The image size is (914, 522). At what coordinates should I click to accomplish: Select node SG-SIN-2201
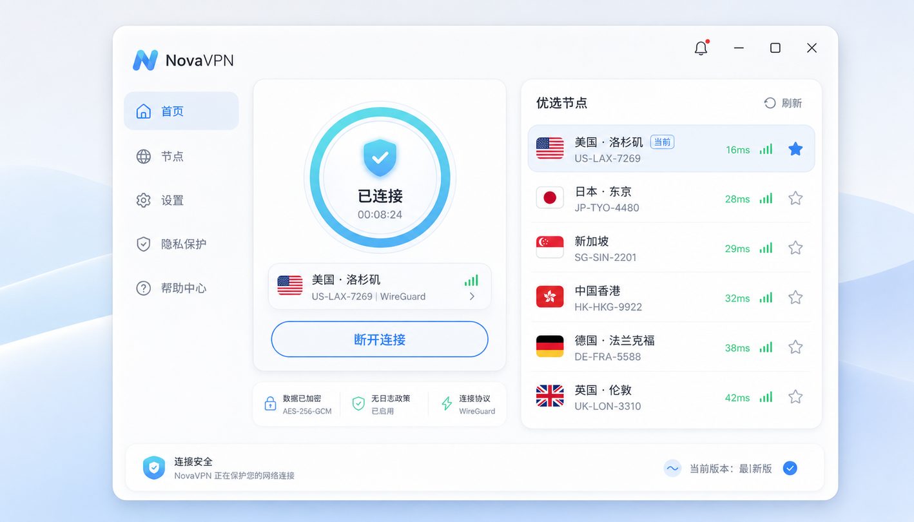(x=671, y=248)
